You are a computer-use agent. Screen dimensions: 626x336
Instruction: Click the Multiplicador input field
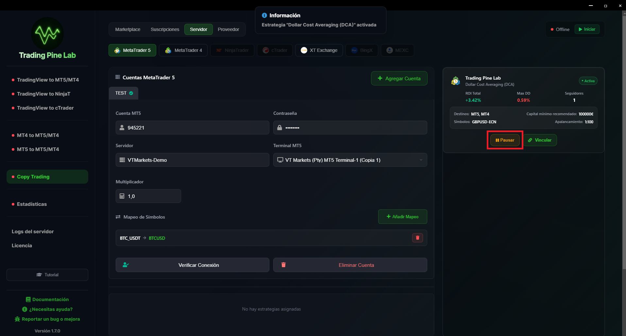(148, 196)
